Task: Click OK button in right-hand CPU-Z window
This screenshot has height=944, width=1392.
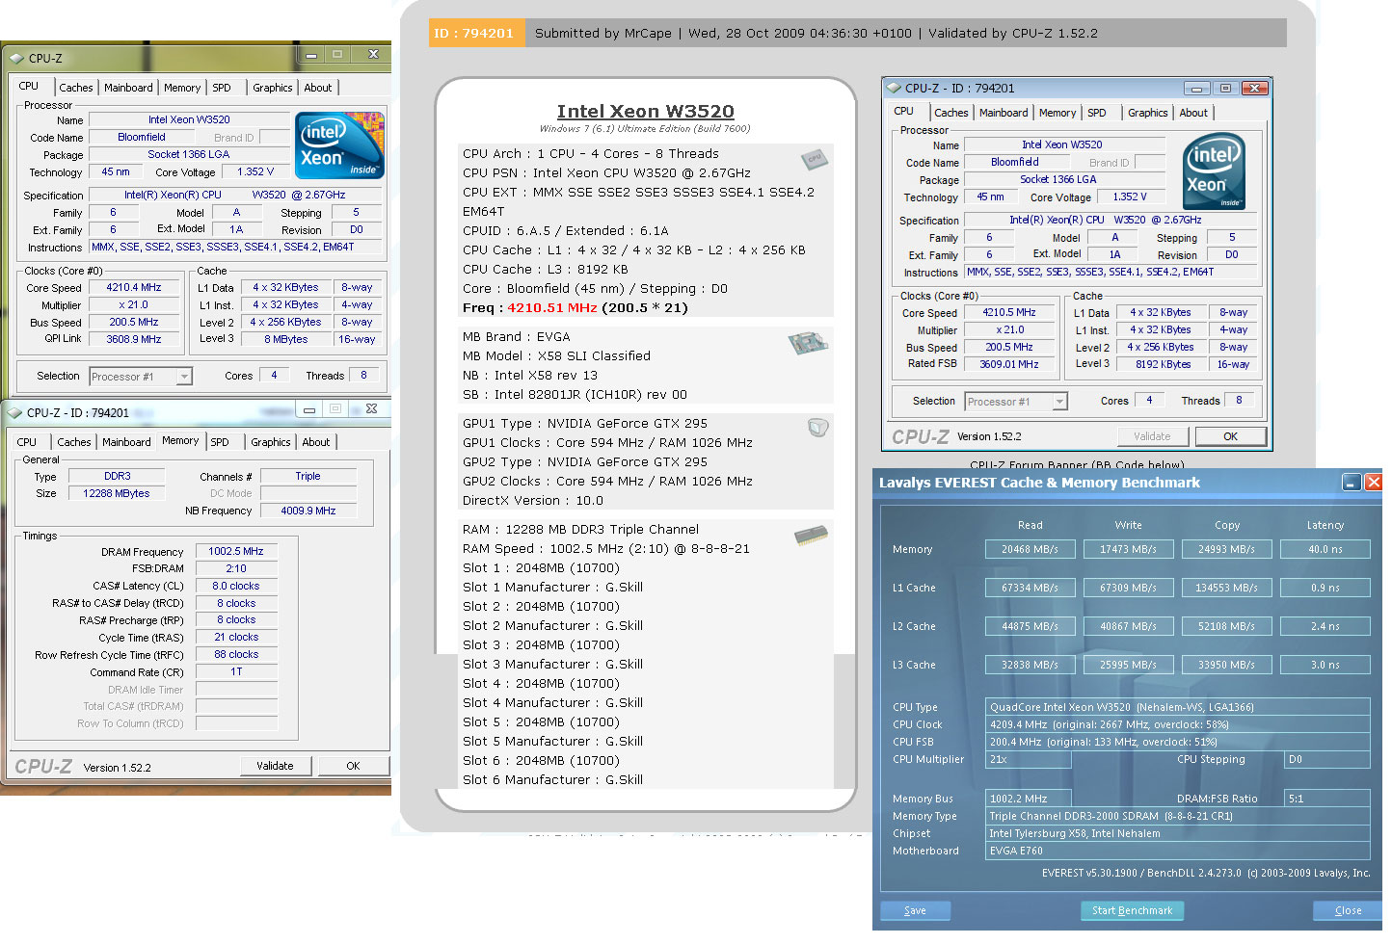Action: click(1231, 436)
